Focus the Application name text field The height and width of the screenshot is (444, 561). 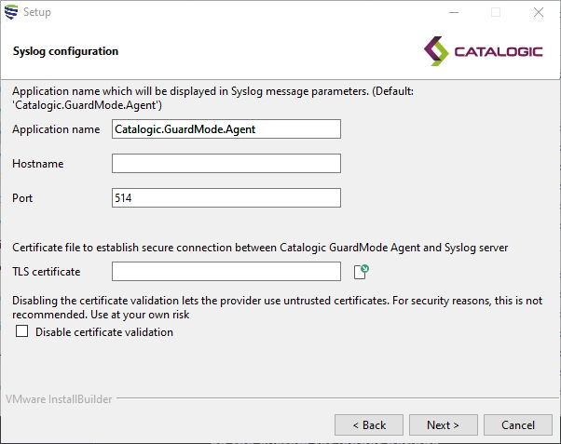click(226, 129)
